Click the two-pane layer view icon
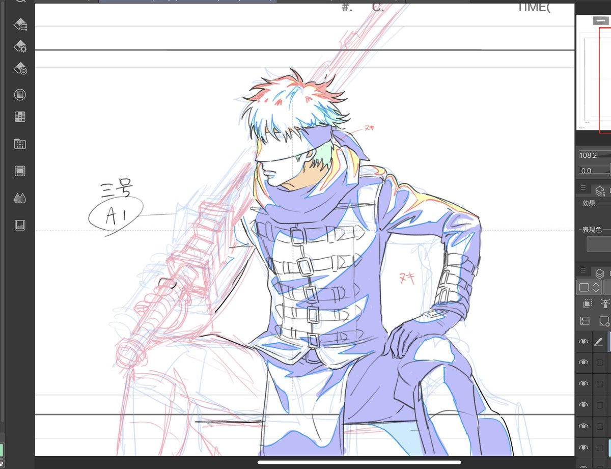The width and height of the screenshot is (611, 469). [585, 321]
